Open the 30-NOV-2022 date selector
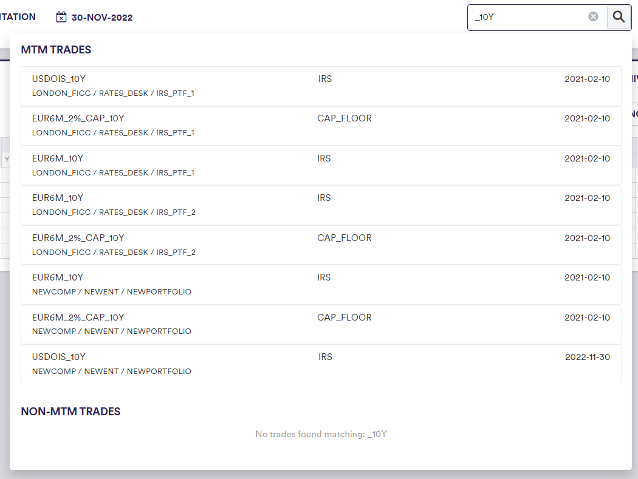The height and width of the screenshot is (479, 638). pyautogui.click(x=101, y=18)
